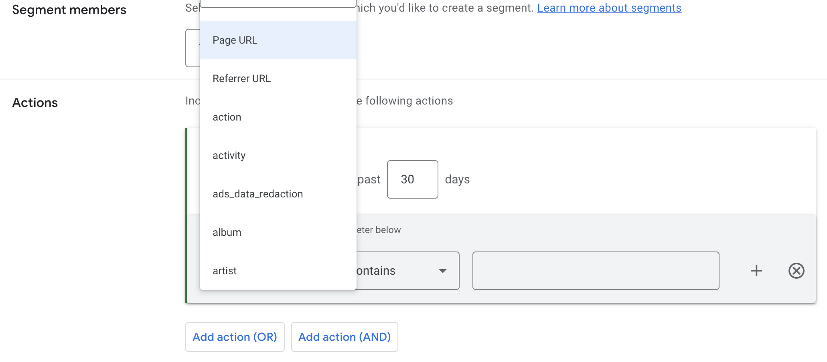Select Page URL from the dropdown list

tap(278, 40)
